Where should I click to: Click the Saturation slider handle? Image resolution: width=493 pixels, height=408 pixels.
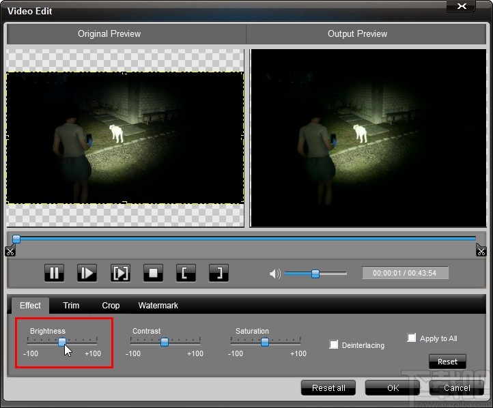click(265, 343)
